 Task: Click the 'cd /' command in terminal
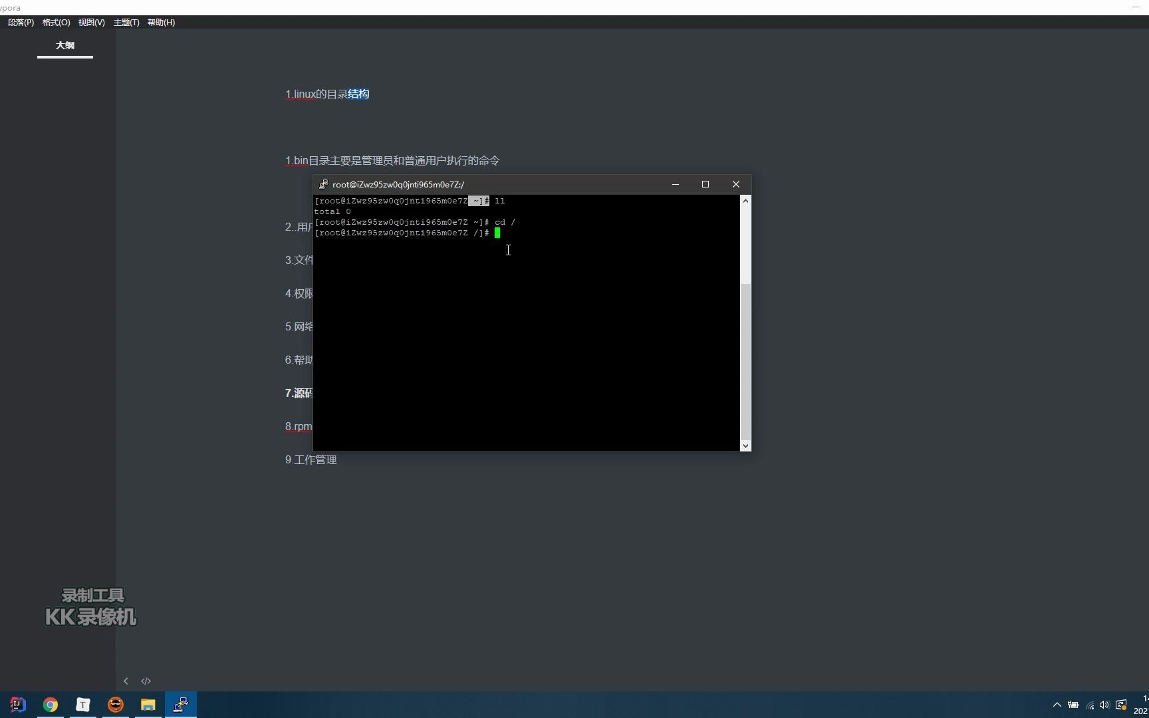(x=505, y=222)
